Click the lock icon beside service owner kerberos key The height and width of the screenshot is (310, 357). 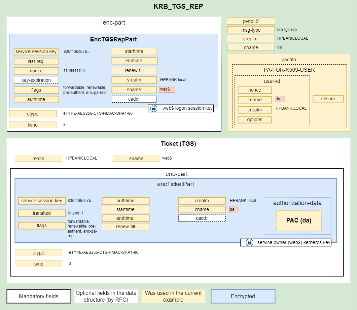[x=249, y=242]
